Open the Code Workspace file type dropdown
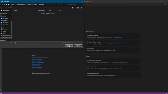 (73, 43)
